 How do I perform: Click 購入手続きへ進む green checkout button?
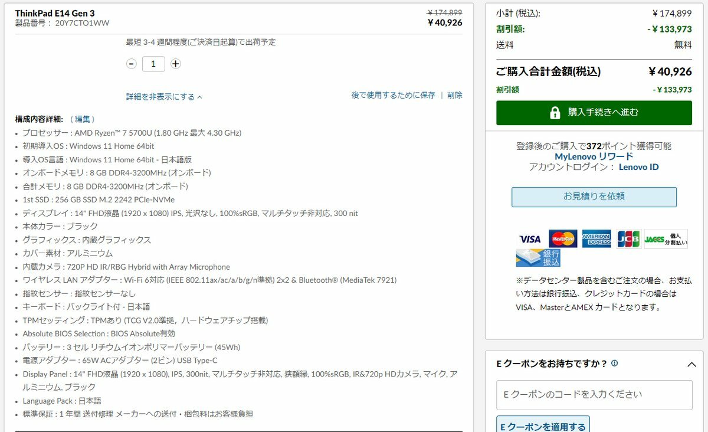[x=594, y=113]
